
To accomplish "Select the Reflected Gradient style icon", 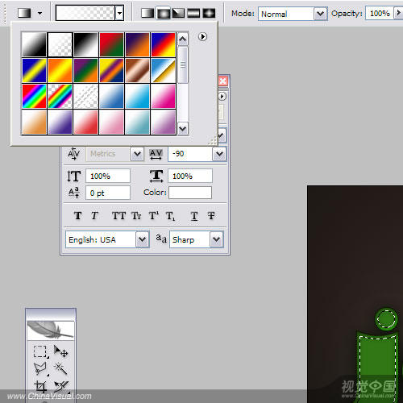I will 193,13.
